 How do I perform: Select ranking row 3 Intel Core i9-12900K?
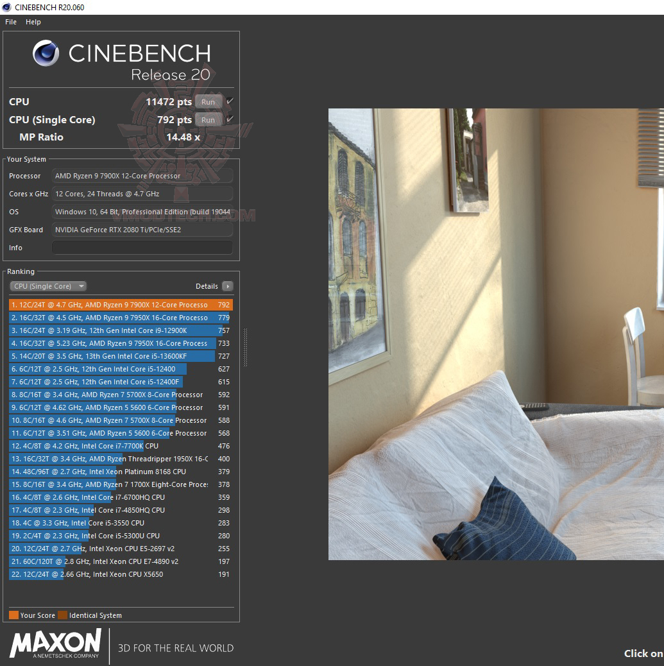pyautogui.click(x=121, y=330)
